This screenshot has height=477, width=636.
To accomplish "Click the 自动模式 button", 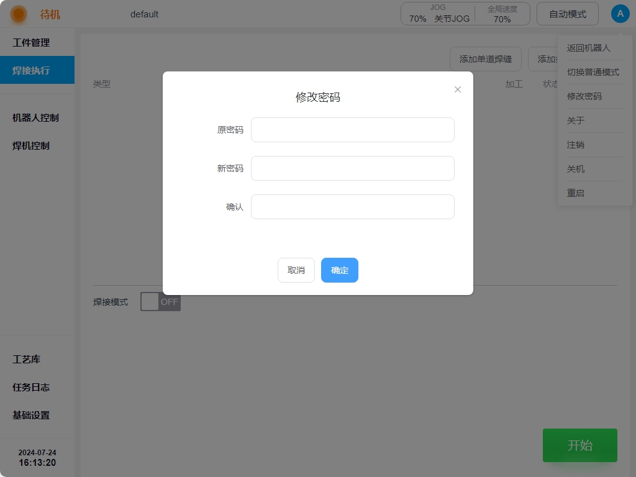I will pyautogui.click(x=567, y=14).
